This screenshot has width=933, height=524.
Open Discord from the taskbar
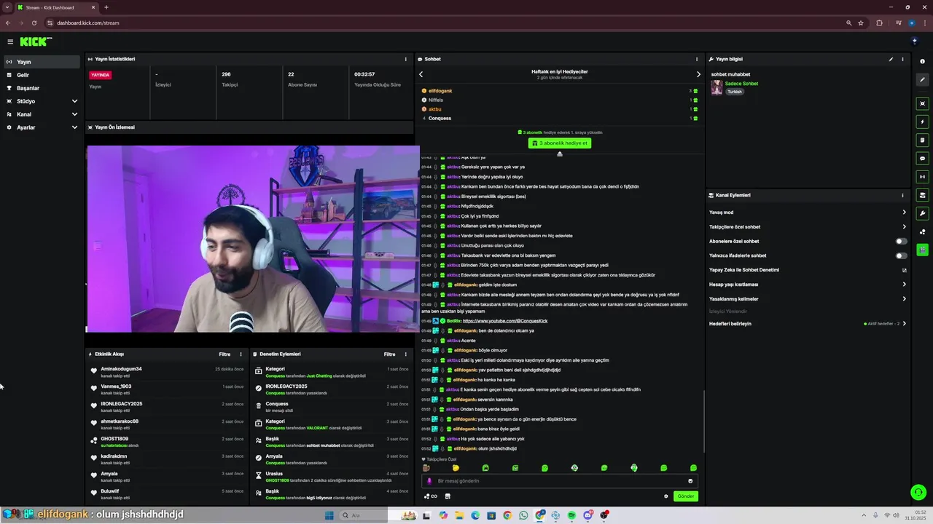[x=587, y=515]
